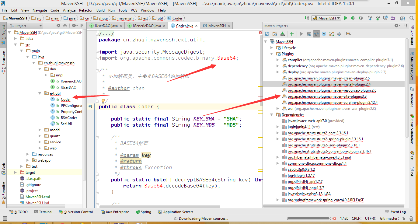The width and height of the screenshot is (418, 224).
Task: Start debugging with the bug icon
Action: pos(353,18)
